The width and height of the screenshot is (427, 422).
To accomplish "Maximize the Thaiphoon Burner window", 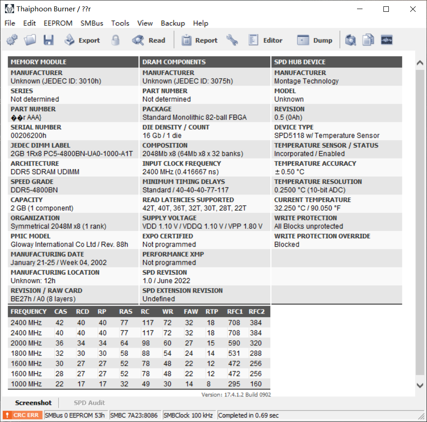I will coord(386,9).
